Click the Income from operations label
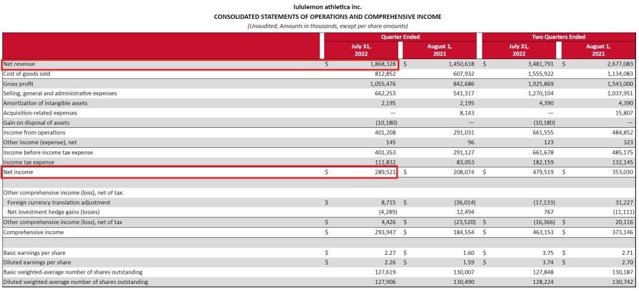This screenshot has width=639, height=291. [34, 133]
